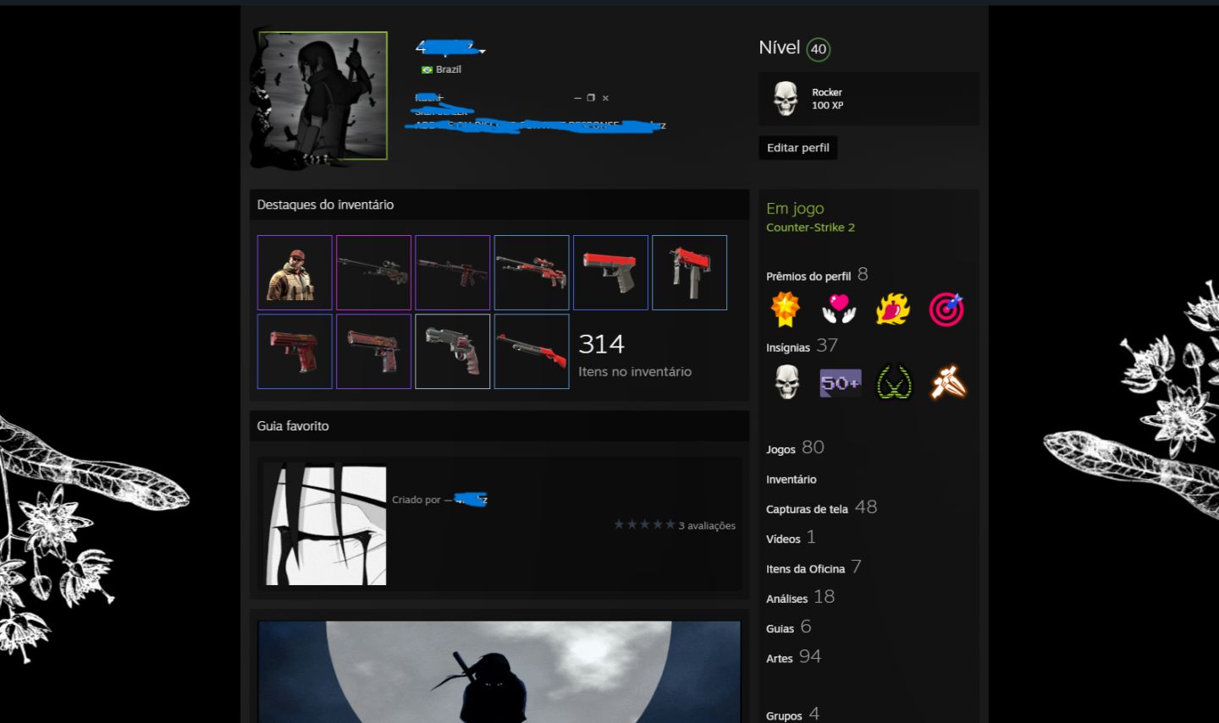The width and height of the screenshot is (1219, 723).
Task: View the dark red assault rifle item
Action: (x=453, y=272)
